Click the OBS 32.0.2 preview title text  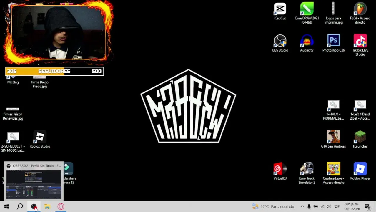pyautogui.click(x=37, y=166)
